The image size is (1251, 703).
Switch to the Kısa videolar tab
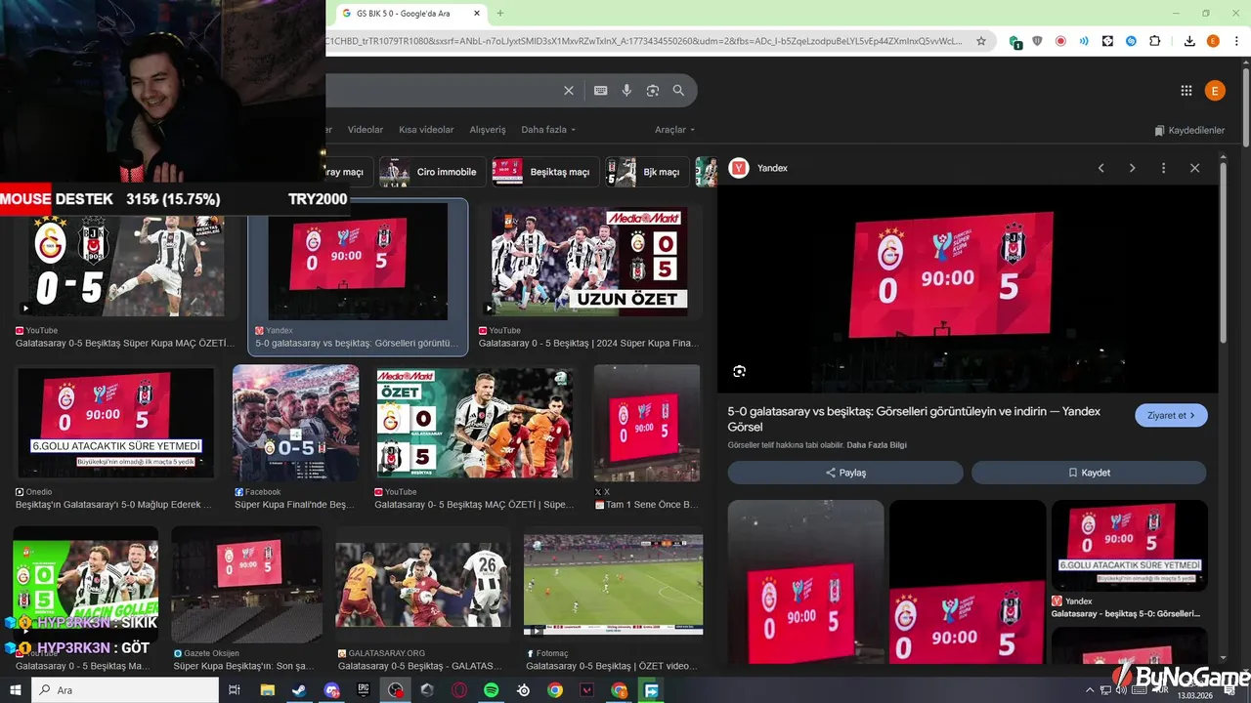pyautogui.click(x=426, y=130)
